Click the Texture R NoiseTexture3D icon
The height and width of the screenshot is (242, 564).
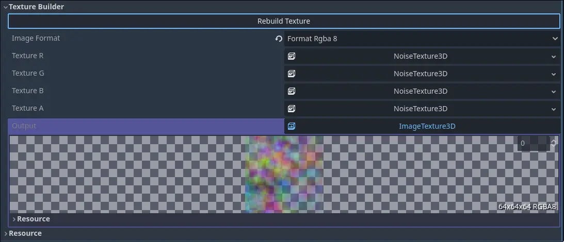[x=292, y=56]
